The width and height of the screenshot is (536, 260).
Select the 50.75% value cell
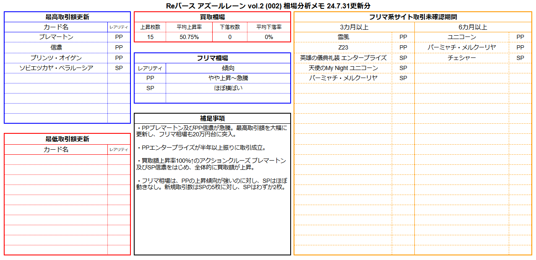click(189, 37)
